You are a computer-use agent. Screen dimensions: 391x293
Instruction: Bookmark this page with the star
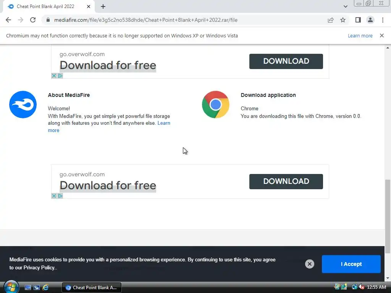click(343, 20)
